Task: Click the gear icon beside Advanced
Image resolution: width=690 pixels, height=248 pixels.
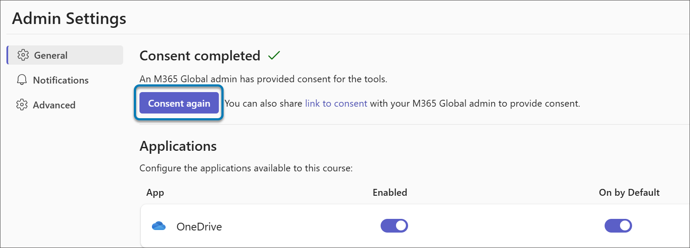Action: tap(22, 105)
